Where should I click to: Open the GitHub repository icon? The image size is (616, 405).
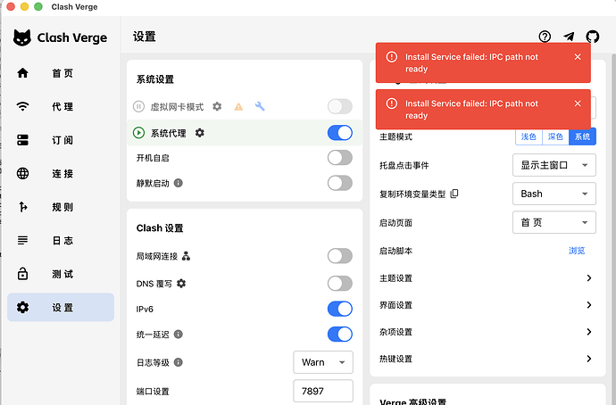[593, 37]
